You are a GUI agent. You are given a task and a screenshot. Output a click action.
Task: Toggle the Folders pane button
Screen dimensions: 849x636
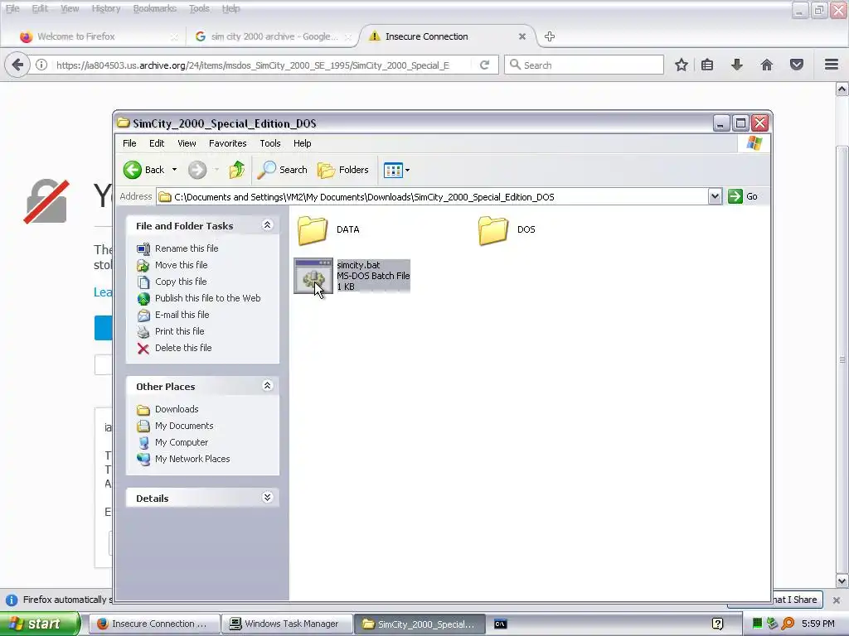pos(343,170)
